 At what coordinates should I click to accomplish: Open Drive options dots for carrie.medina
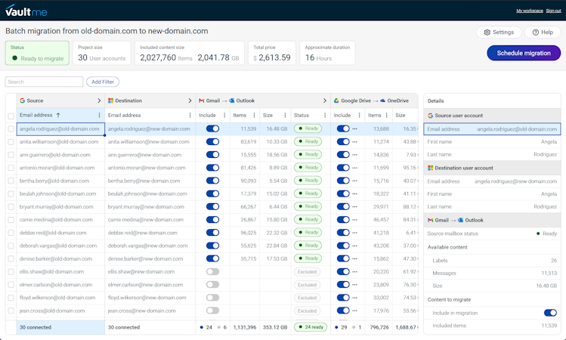pyautogui.click(x=355, y=220)
